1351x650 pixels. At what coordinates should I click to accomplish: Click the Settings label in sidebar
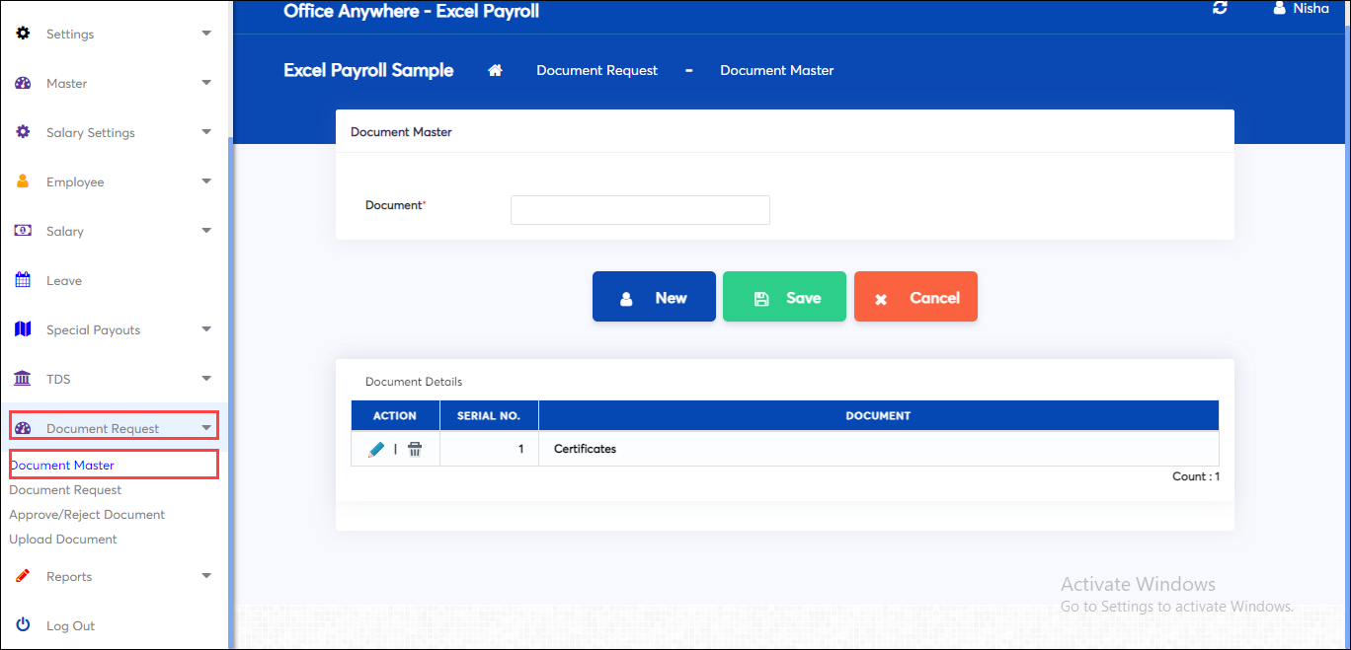[70, 34]
